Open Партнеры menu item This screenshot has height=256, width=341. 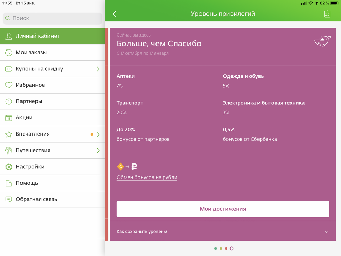[53, 101]
